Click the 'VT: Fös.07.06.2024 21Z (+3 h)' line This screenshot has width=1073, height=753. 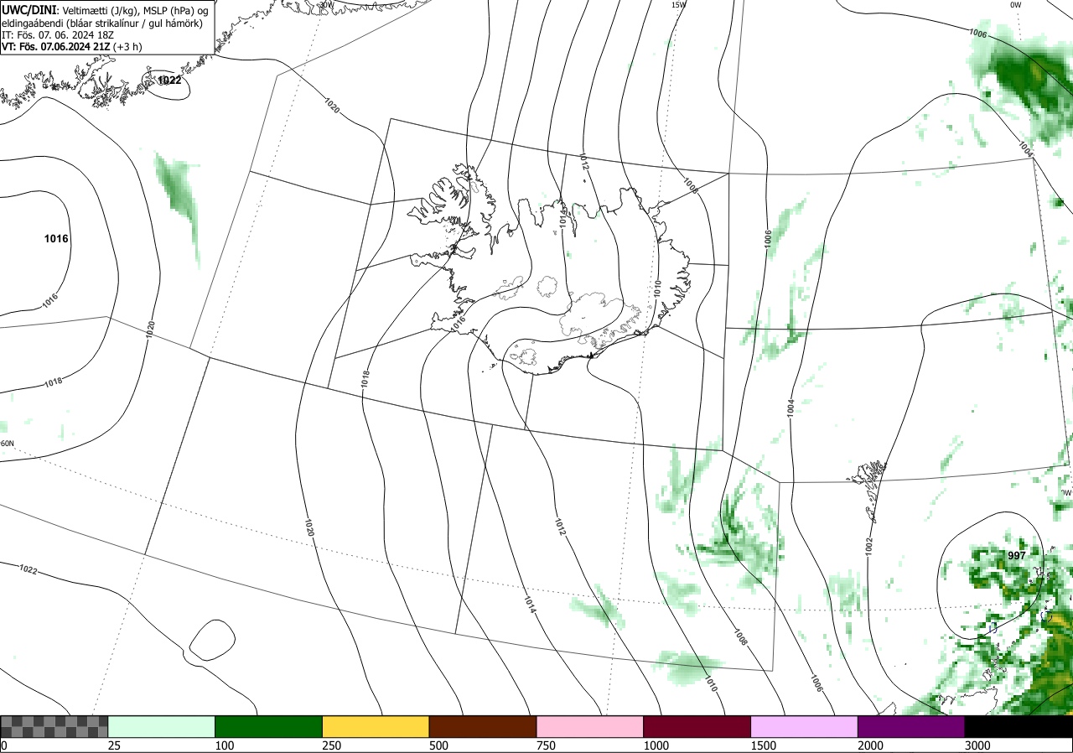72,47
